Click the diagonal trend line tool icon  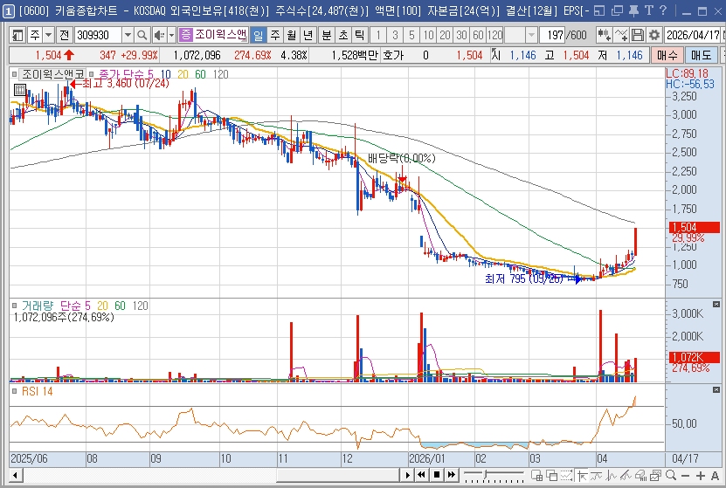pyautogui.click(x=626, y=475)
